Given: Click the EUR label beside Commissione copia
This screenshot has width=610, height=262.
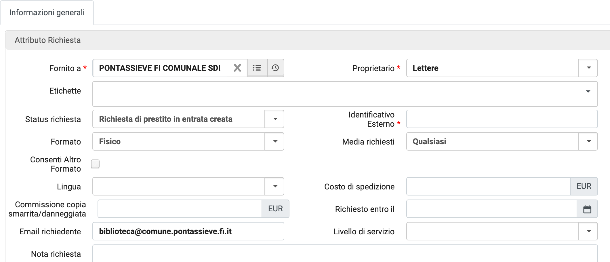Looking at the screenshot, I should pos(275,209).
